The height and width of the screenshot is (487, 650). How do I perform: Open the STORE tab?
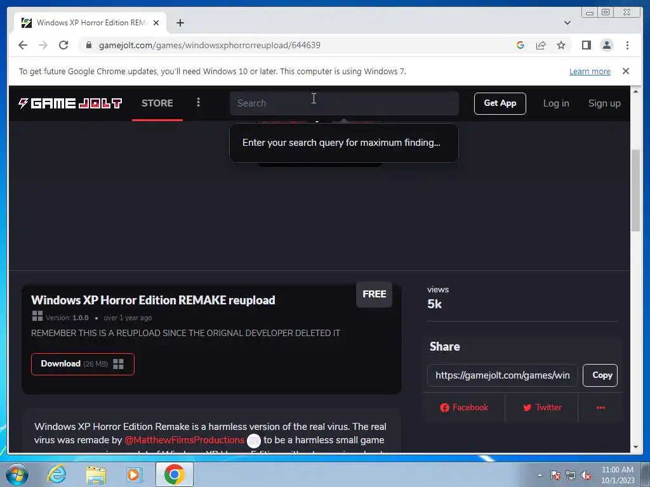(x=157, y=103)
